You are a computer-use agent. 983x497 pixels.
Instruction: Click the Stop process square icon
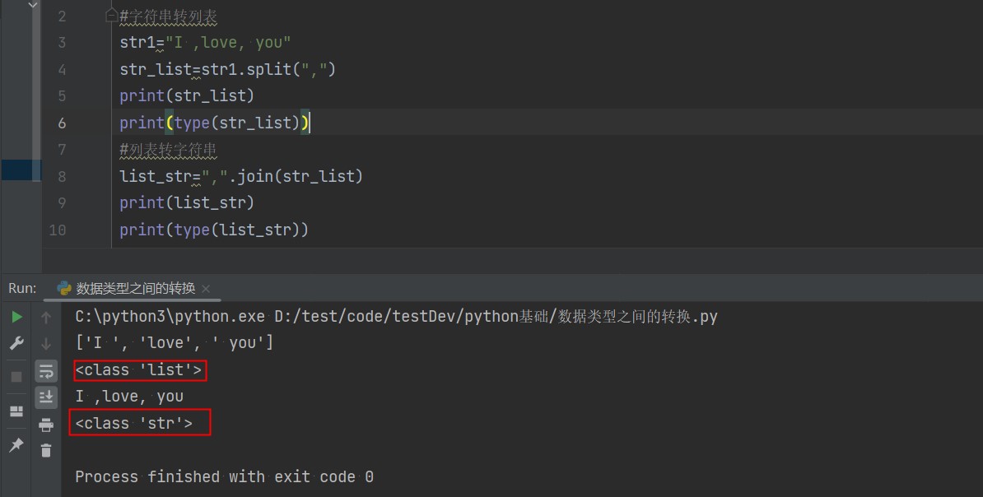17,376
